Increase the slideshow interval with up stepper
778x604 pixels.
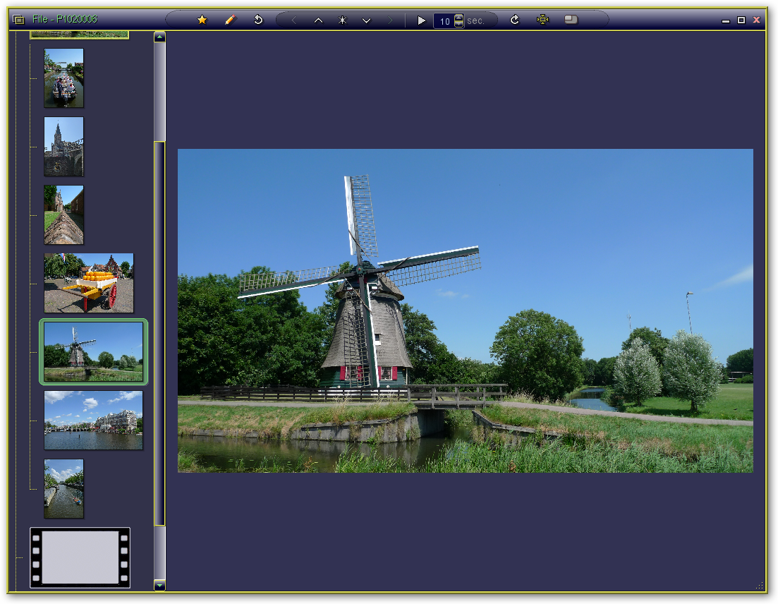[x=459, y=18]
